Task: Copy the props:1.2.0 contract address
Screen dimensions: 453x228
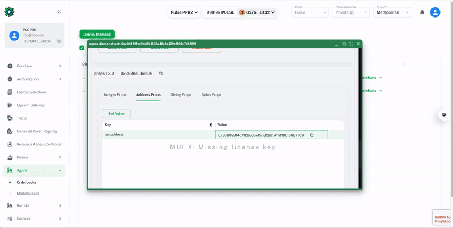Action: click(x=160, y=74)
